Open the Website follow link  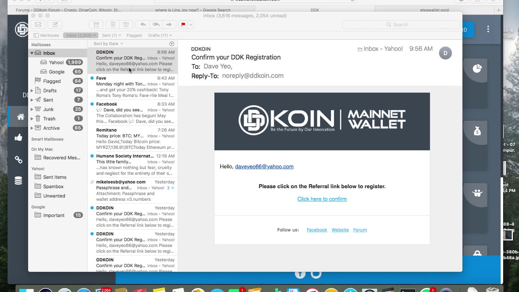pos(340,230)
